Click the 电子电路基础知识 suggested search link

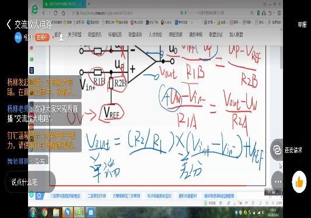159,196
